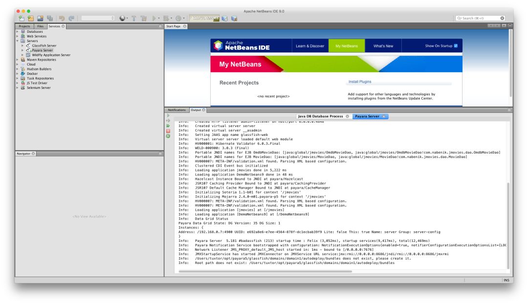The height and width of the screenshot is (304, 528).
Task: Click the Install Plugins link
Action: click(x=360, y=82)
